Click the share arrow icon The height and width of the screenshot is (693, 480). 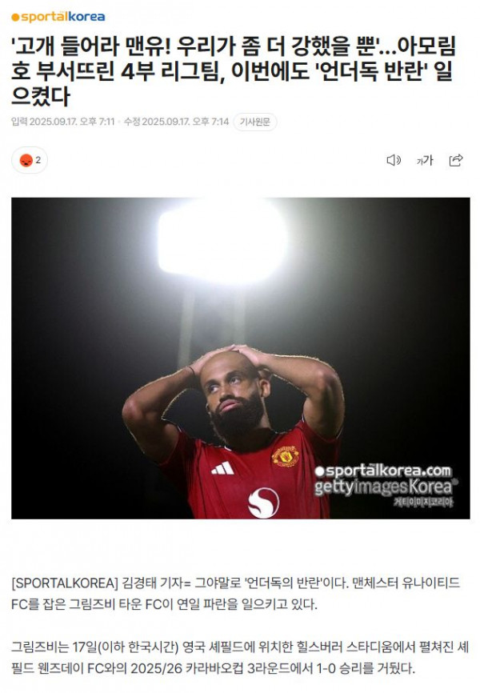pos(456,160)
